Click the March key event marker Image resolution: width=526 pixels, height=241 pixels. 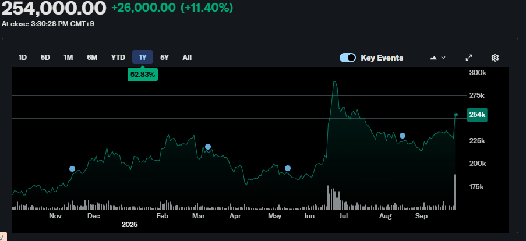click(x=208, y=147)
